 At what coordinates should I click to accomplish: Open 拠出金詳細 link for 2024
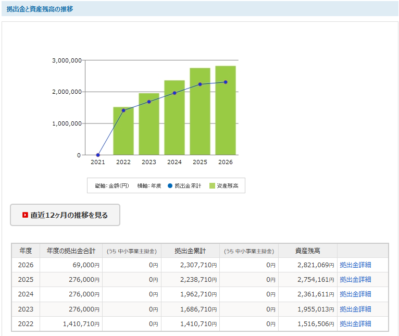pyautogui.click(x=355, y=294)
